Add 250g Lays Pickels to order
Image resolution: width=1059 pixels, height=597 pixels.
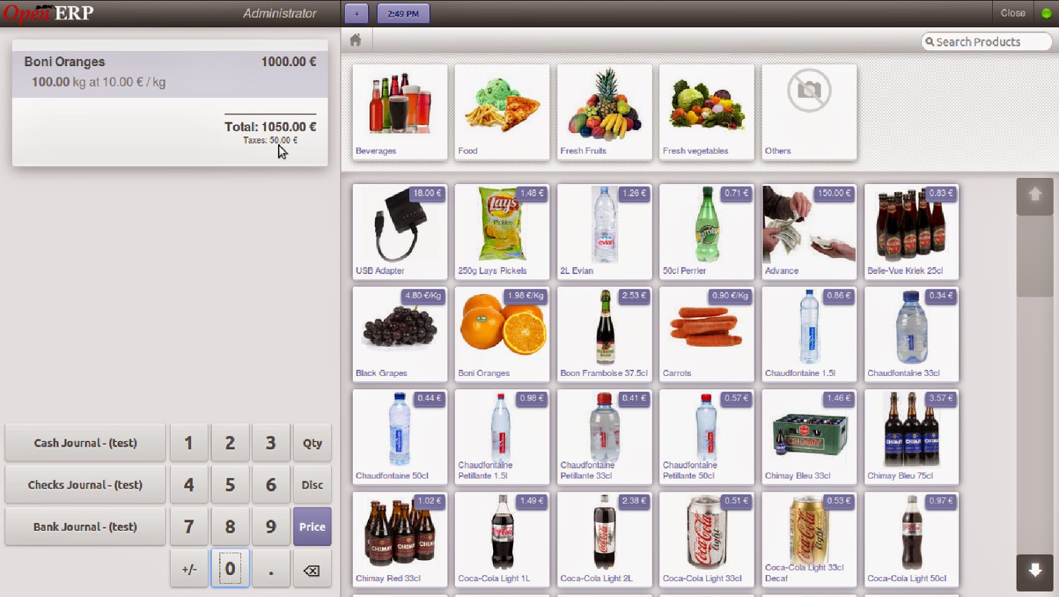(x=502, y=232)
